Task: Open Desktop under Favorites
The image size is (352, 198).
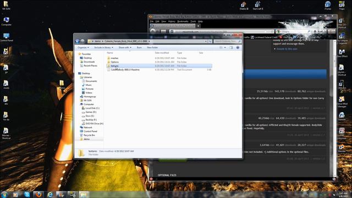Action: pos(87,58)
